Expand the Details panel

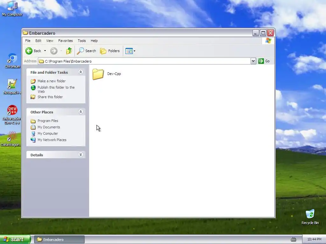tap(81, 155)
